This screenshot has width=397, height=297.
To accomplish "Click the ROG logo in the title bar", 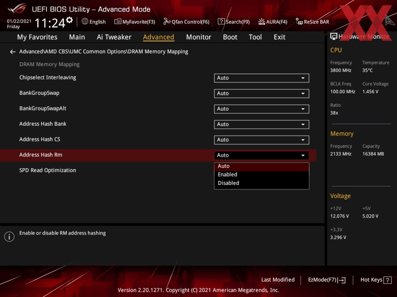I will [x=17, y=9].
